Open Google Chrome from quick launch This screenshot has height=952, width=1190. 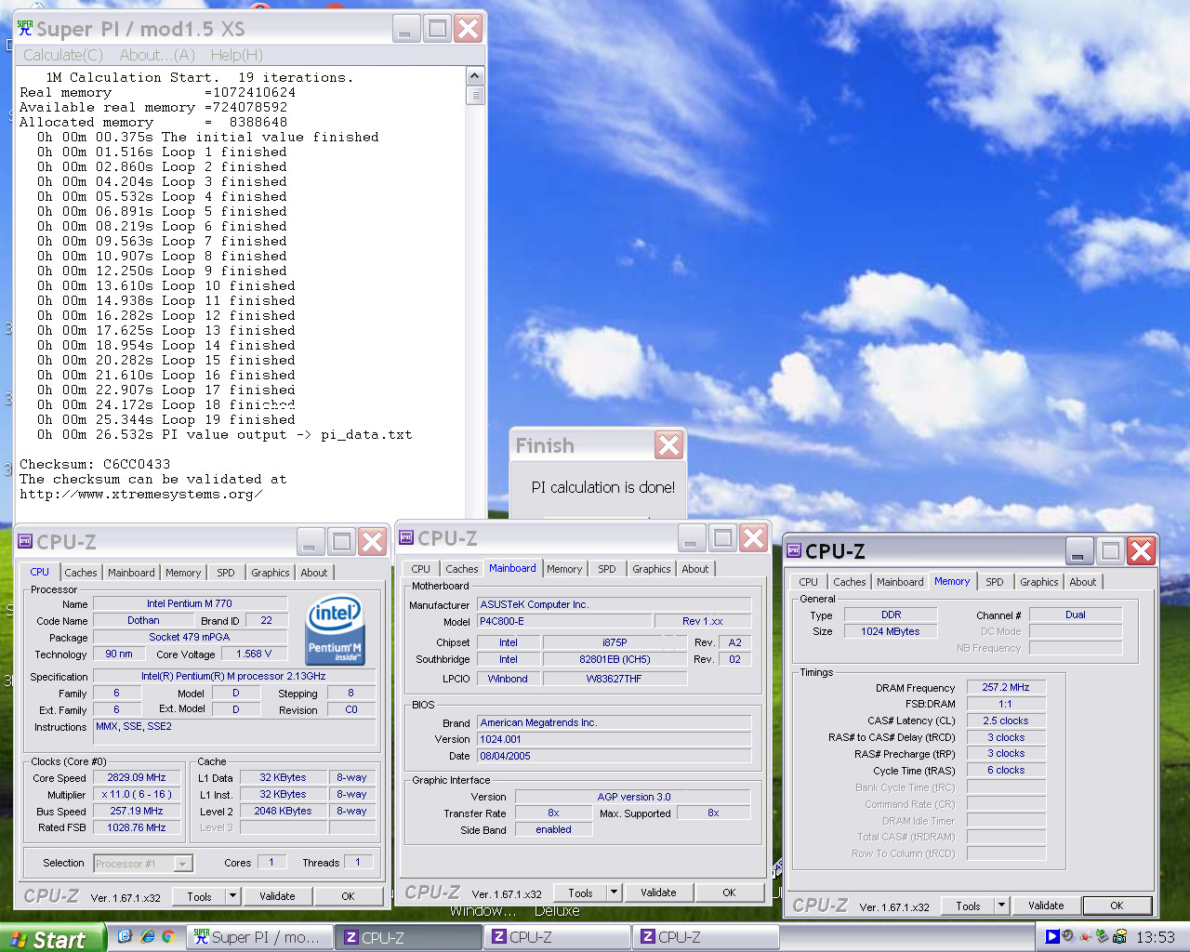tap(168, 937)
